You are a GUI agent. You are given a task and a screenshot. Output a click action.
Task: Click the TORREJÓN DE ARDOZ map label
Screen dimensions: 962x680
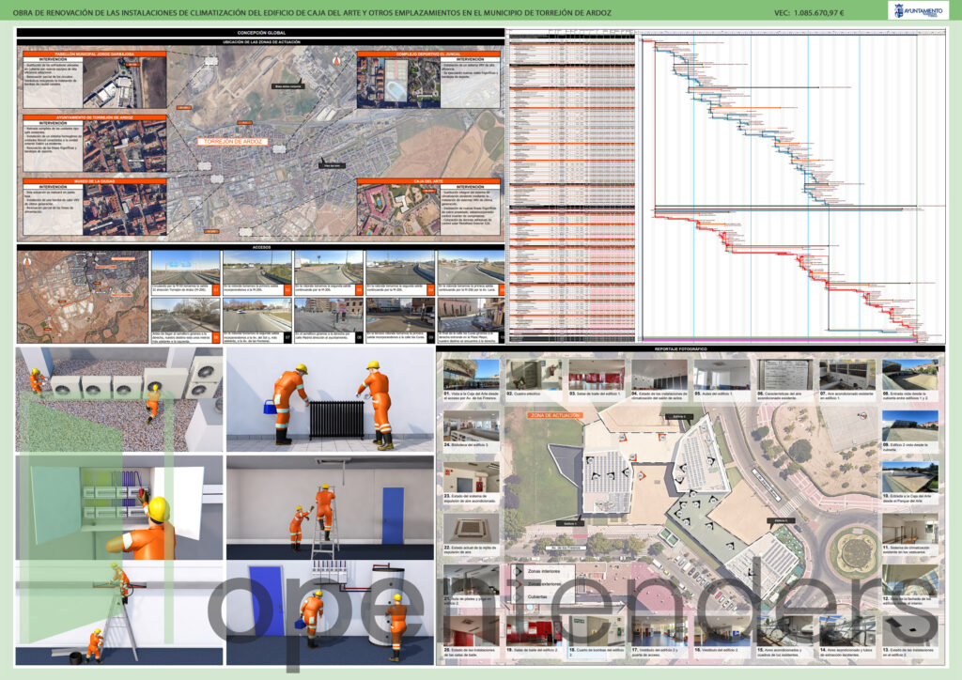pos(232,142)
